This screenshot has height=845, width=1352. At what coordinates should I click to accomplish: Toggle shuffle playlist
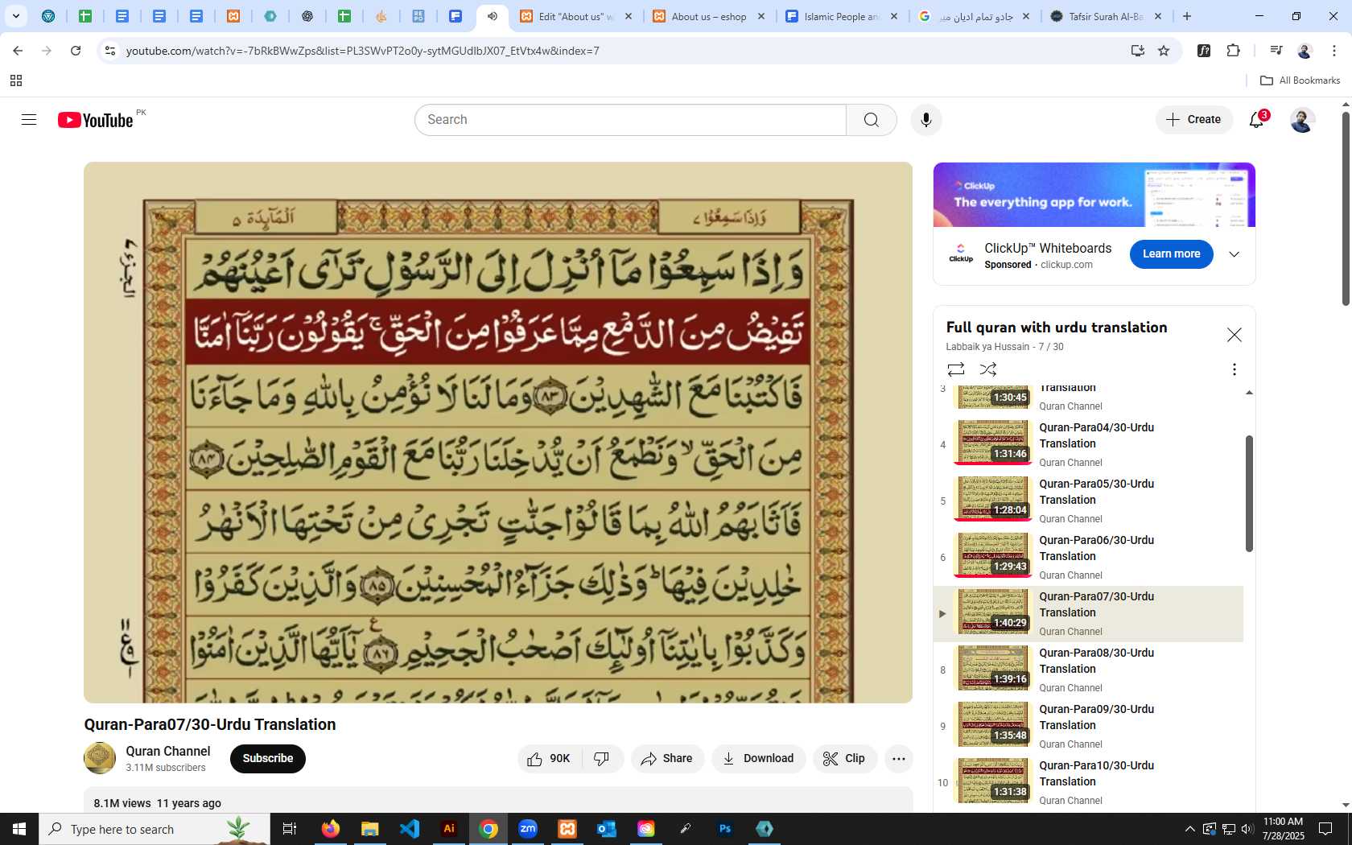point(988,369)
